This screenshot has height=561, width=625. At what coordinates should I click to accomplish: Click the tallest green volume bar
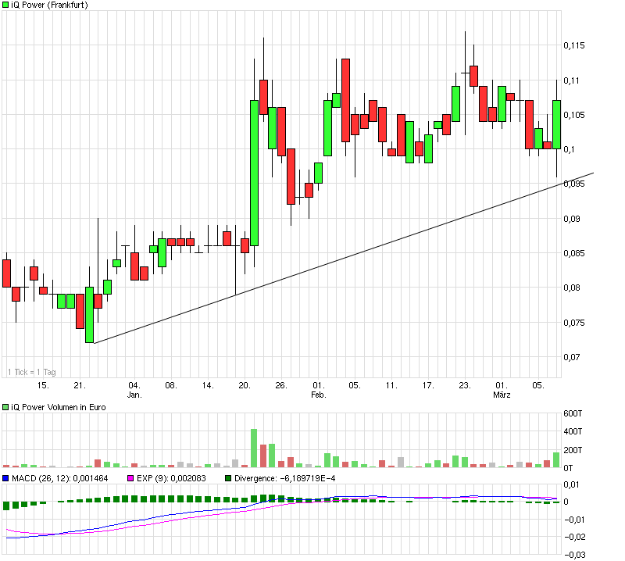(x=254, y=448)
